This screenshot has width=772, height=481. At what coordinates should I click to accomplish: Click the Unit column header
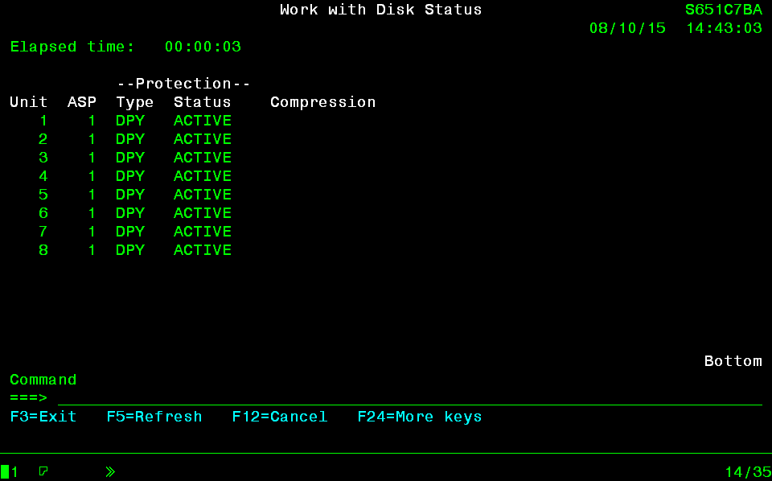29,102
